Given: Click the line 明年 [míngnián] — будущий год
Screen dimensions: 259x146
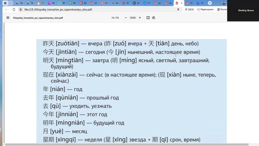Looking at the screenshot, I should pyautogui.click(x=83, y=123).
